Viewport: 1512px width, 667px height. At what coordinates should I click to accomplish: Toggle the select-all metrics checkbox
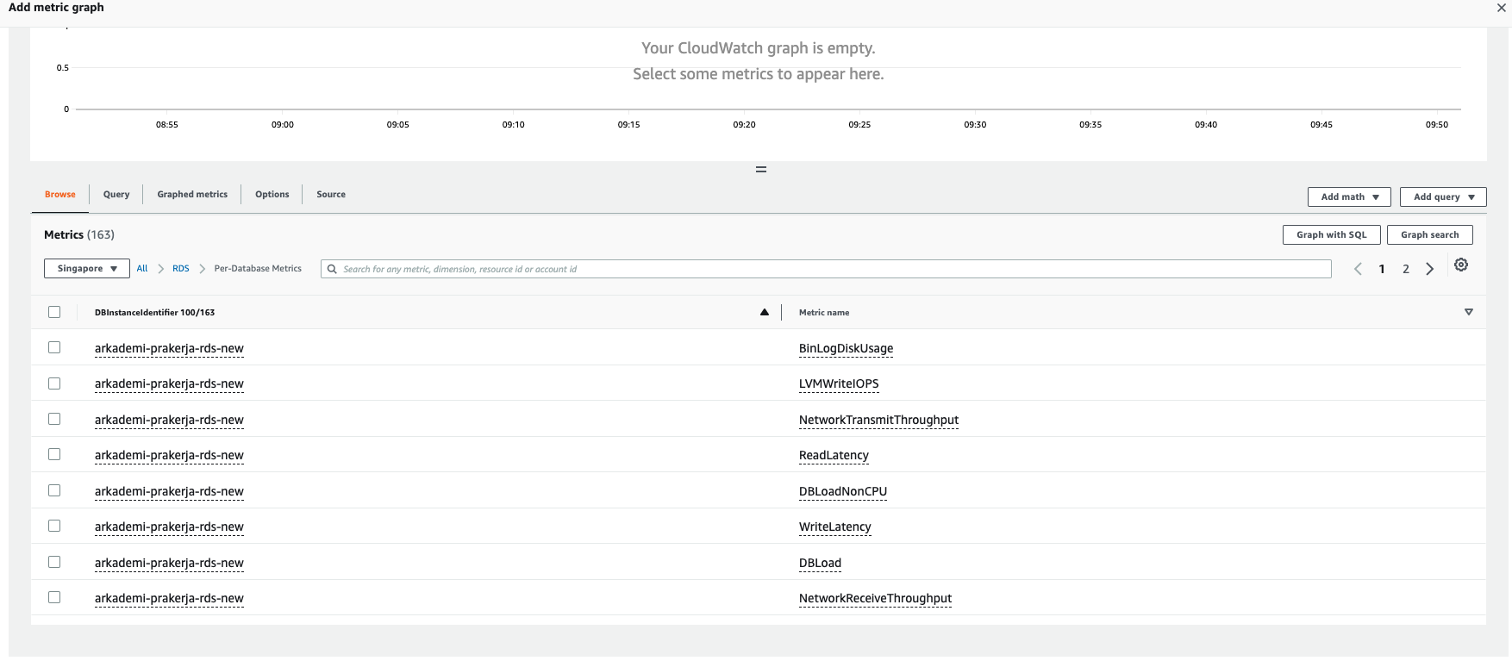tap(54, 312)
